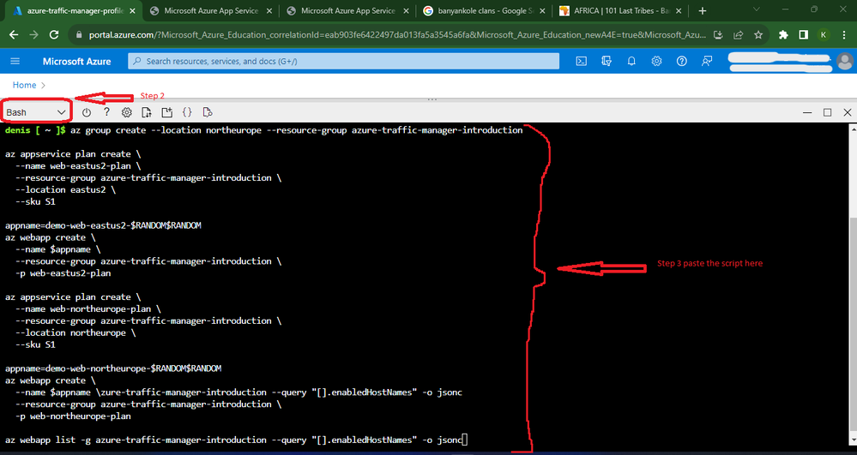Click the text '--name web-northeurope-plan \'
Image resolution: width=857 pixels, height=455 pixels.
(88, 308)
